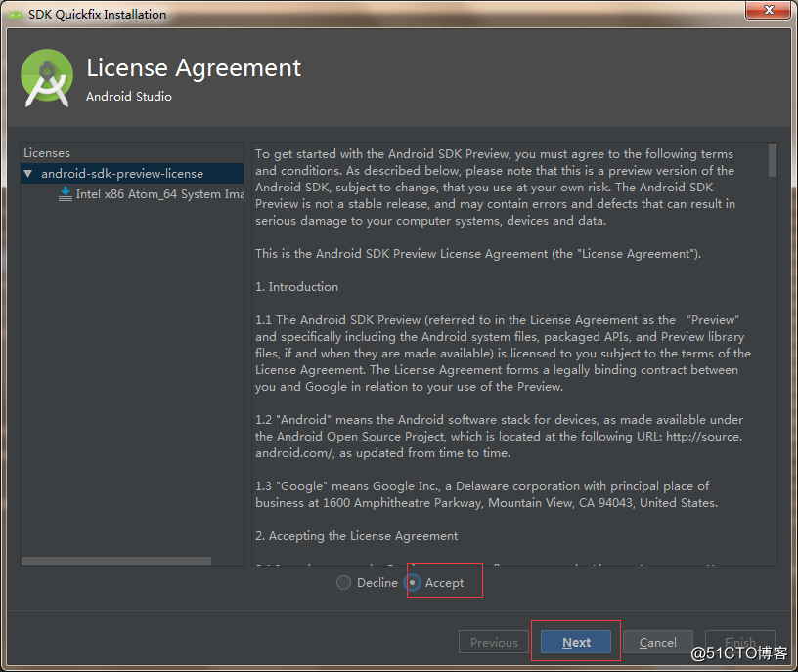Click the Android icon in the title bar
The height and width of the screenshot is (672, 798).
click(x=16, y=15)
